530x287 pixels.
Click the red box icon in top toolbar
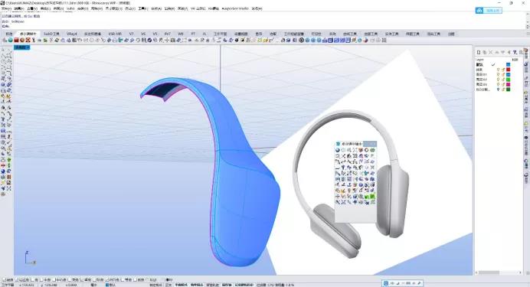[x=16, y=40]
